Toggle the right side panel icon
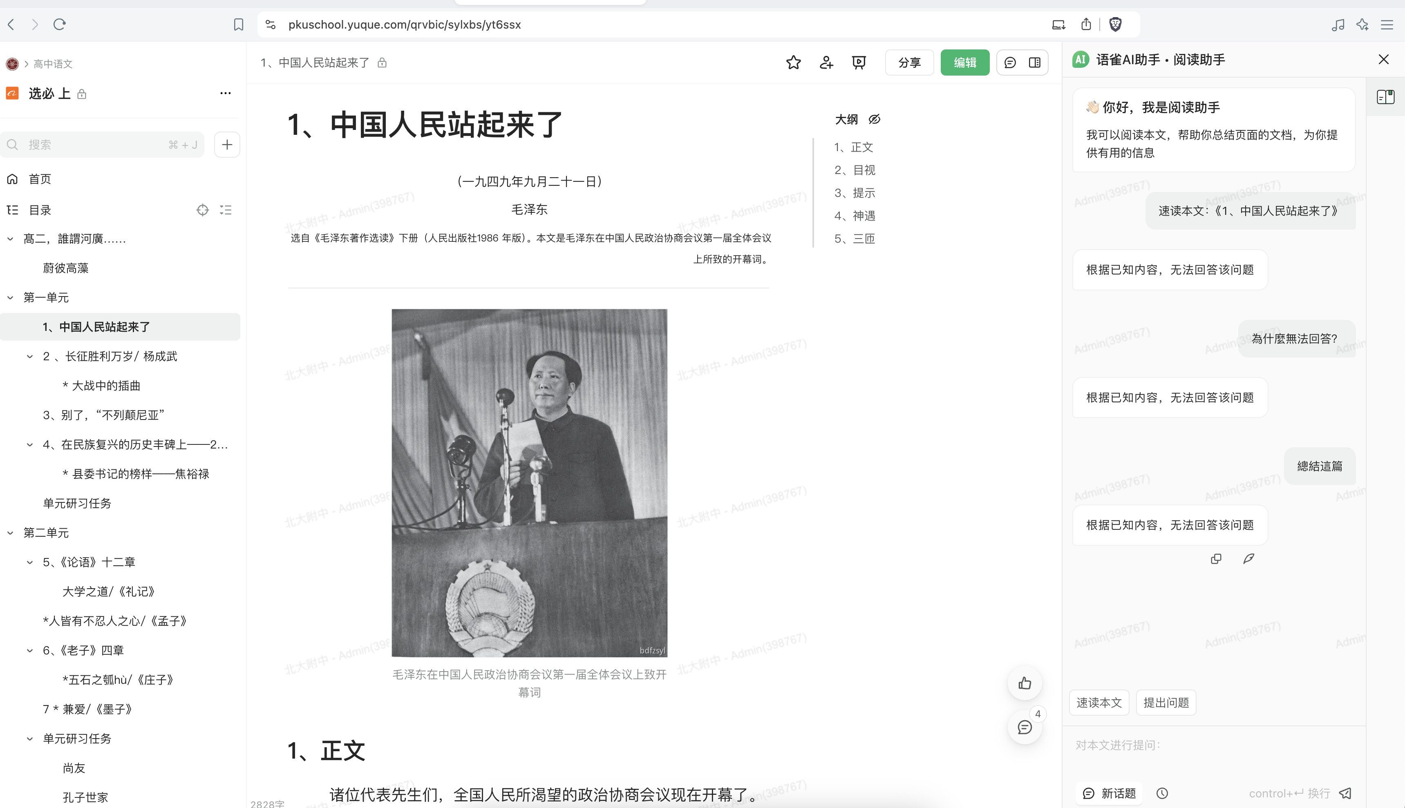The height and width of the screenshot is (808, 1405). (1035, 63)
